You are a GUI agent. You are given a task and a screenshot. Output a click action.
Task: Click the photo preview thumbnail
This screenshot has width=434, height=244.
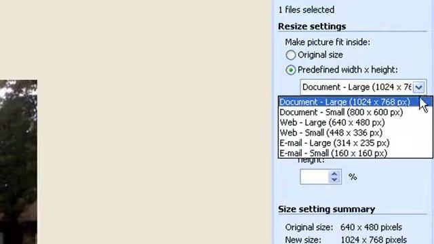pyautogui.click(x=18, y=162)
